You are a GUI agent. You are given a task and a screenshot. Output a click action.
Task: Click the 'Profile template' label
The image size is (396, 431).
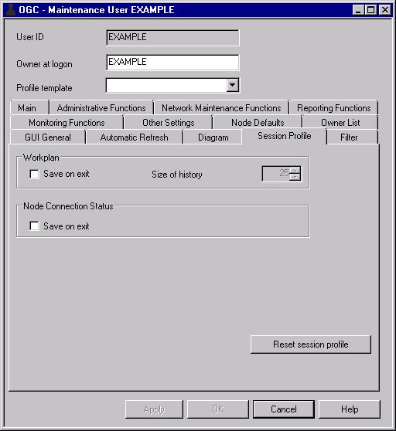click(44, 88)
